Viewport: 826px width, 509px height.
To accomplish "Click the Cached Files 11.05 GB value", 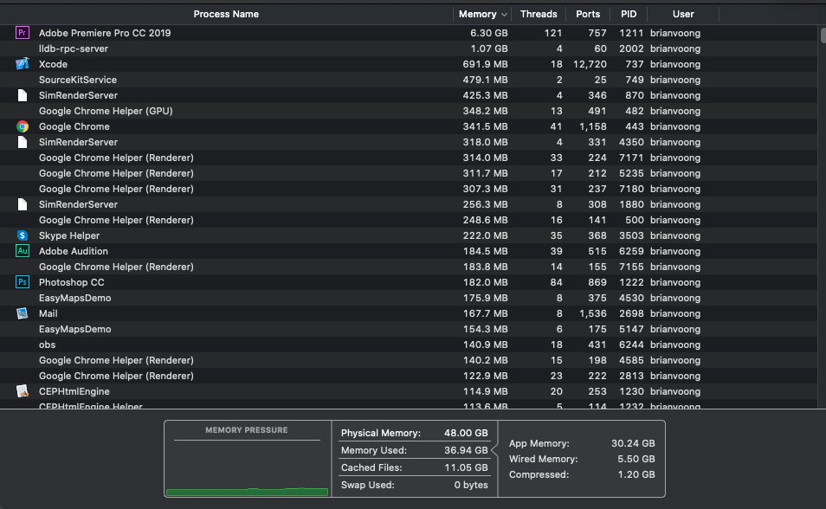I will click(x=466, y=467).
